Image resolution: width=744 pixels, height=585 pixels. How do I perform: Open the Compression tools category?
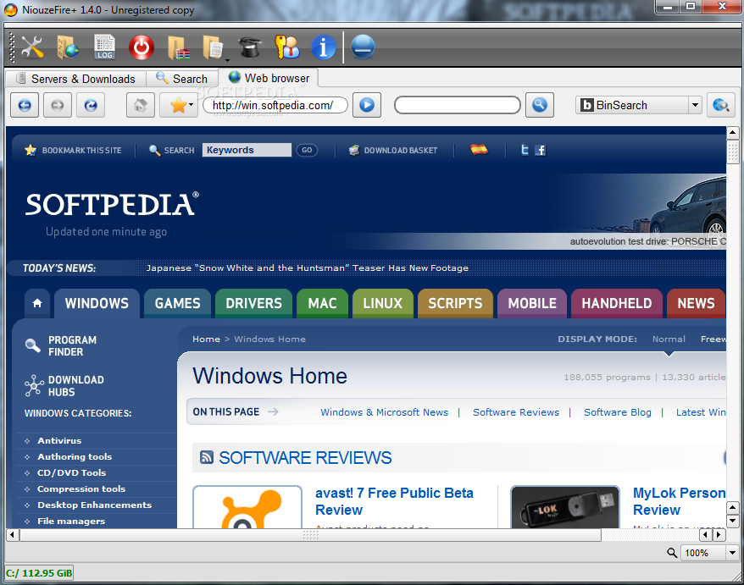[81, 488]
